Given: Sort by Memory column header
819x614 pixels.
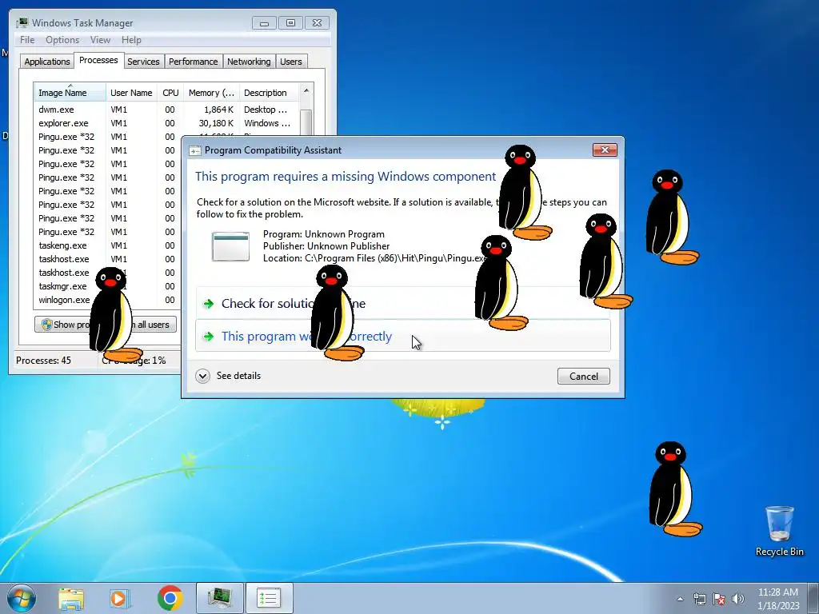Looking at the screenshot, I should 211,93.
